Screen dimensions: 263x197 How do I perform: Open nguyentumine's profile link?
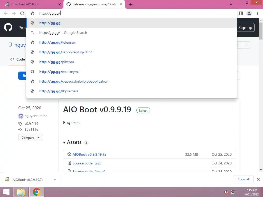pos(36,116)
